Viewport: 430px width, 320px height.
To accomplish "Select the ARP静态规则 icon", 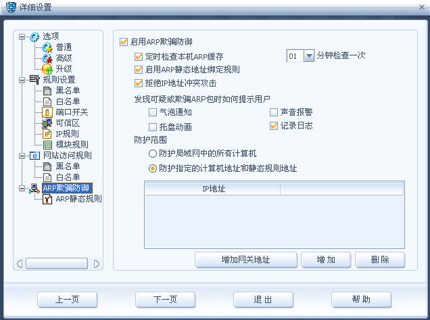I will click(47, 199).
